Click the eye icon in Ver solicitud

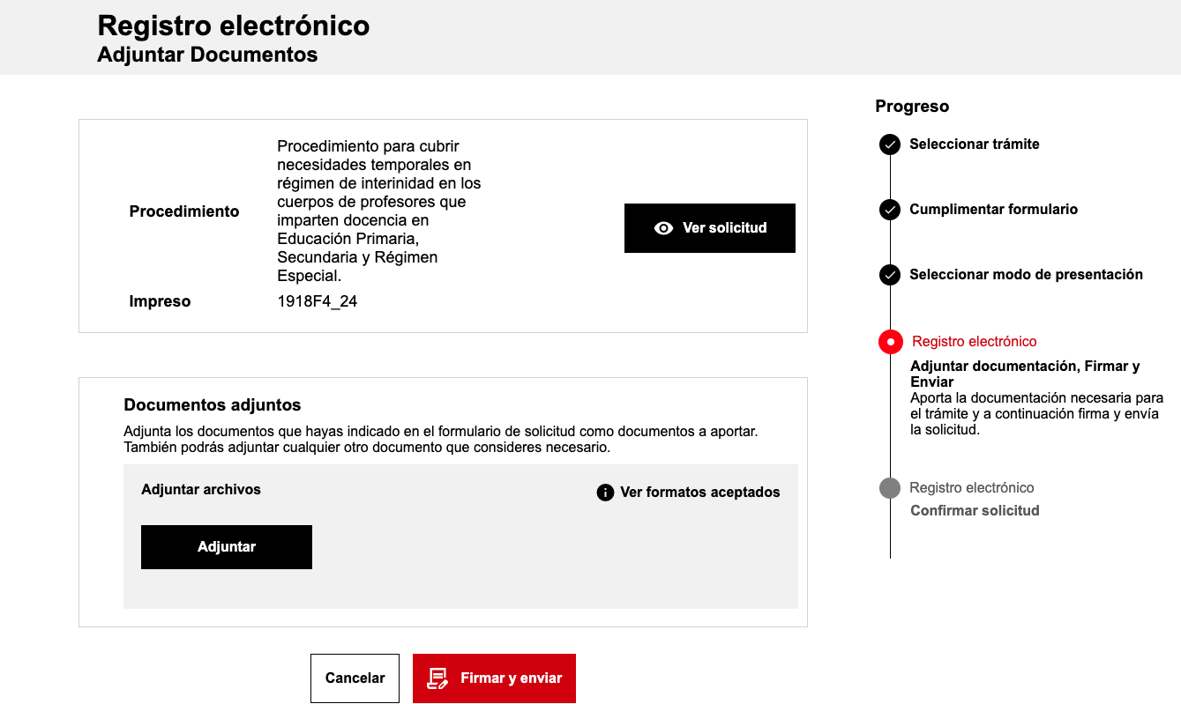(x=663, y=228)
